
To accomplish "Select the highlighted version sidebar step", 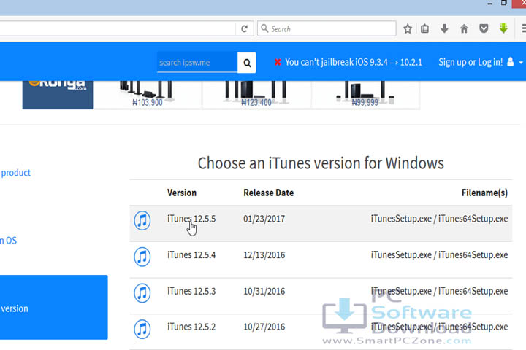I will point(53,308).
